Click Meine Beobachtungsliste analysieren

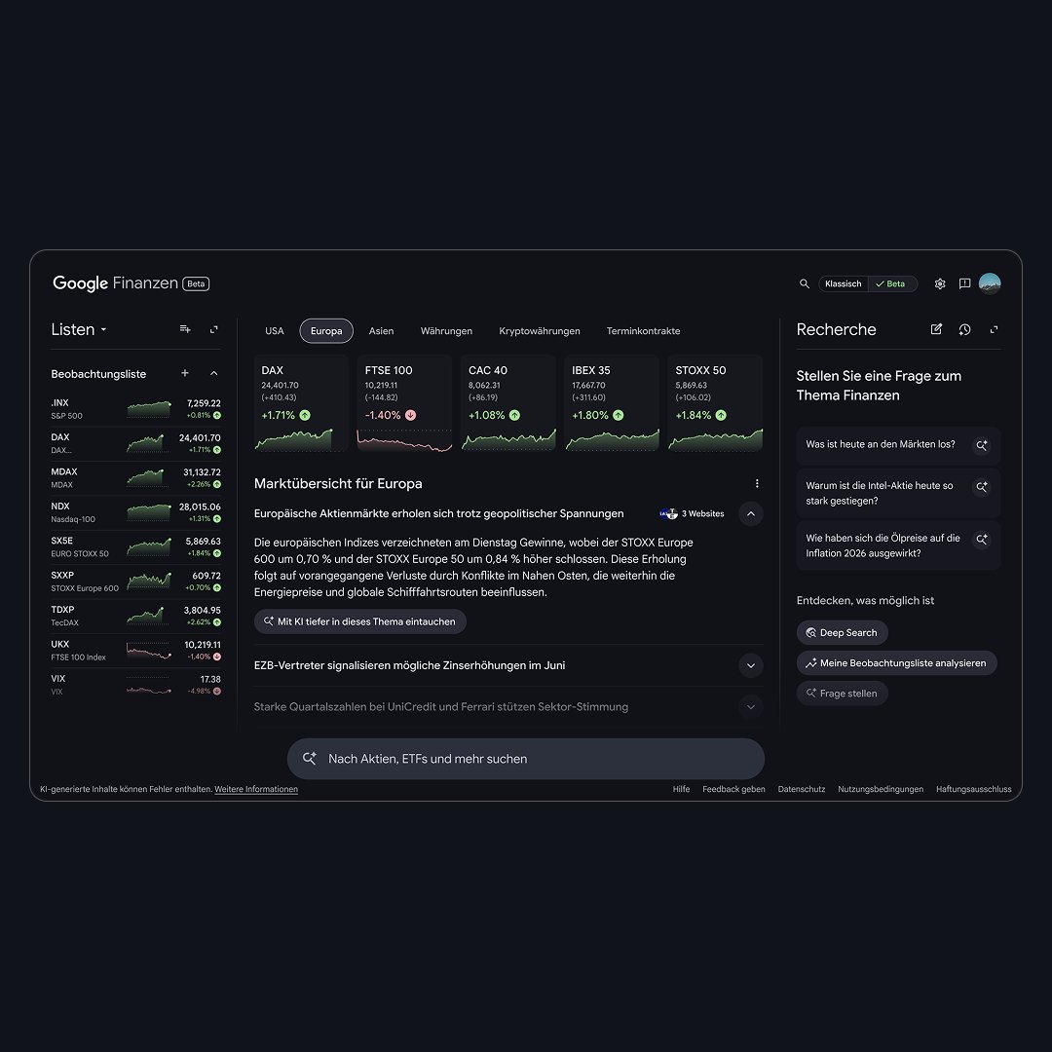click(x=896, y=663)
